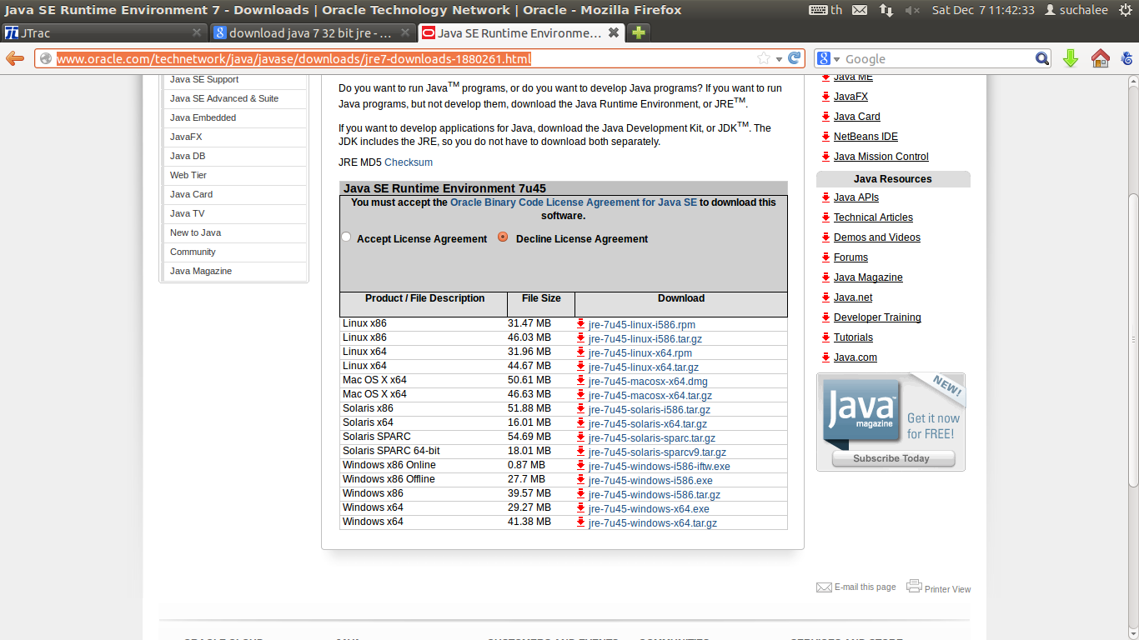This screenshot has width=1139, height=640.
Task: Click the Subscribe Today button
Action: tap(891, 458)
